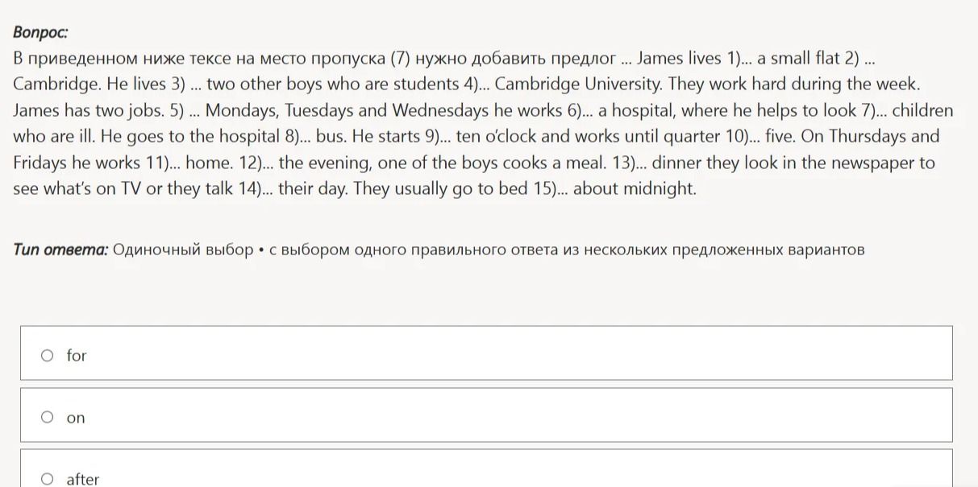The image size is (978, 487).
Task: Click the "on" answer label text
Action: 76,418
